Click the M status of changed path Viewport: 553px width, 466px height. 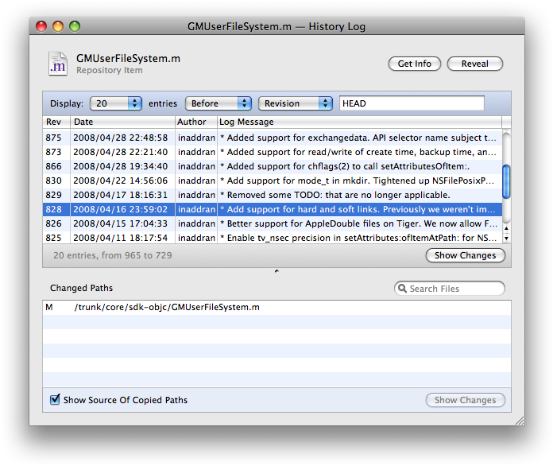coord(49,308)
